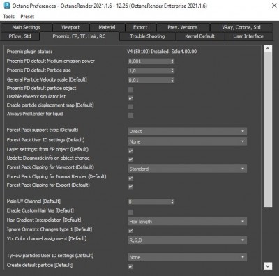Image resolution: width=279 pixels, height=276 pixels.
Task: Open Vtx Color channel assignment dropdown
Action: click(x=187, y=240)
